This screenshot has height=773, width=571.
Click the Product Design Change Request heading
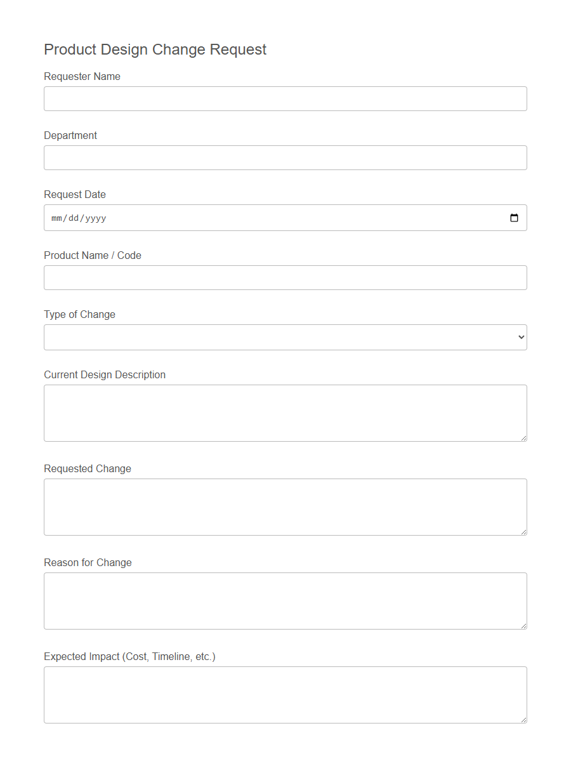pyautogui.click(x=155, y=50)
